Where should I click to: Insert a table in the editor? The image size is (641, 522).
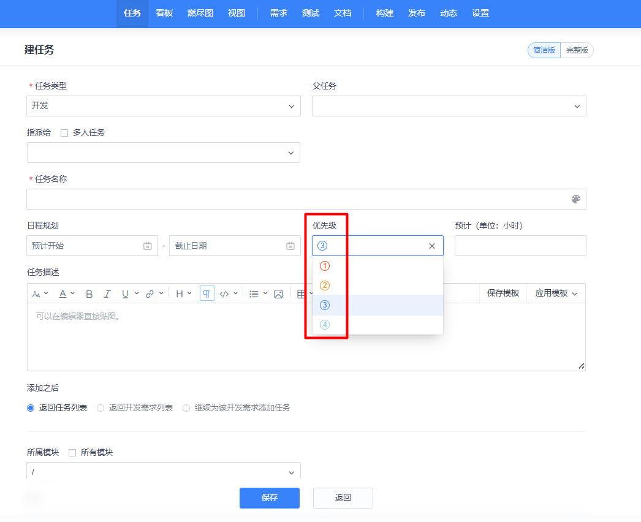coord(302,294)
